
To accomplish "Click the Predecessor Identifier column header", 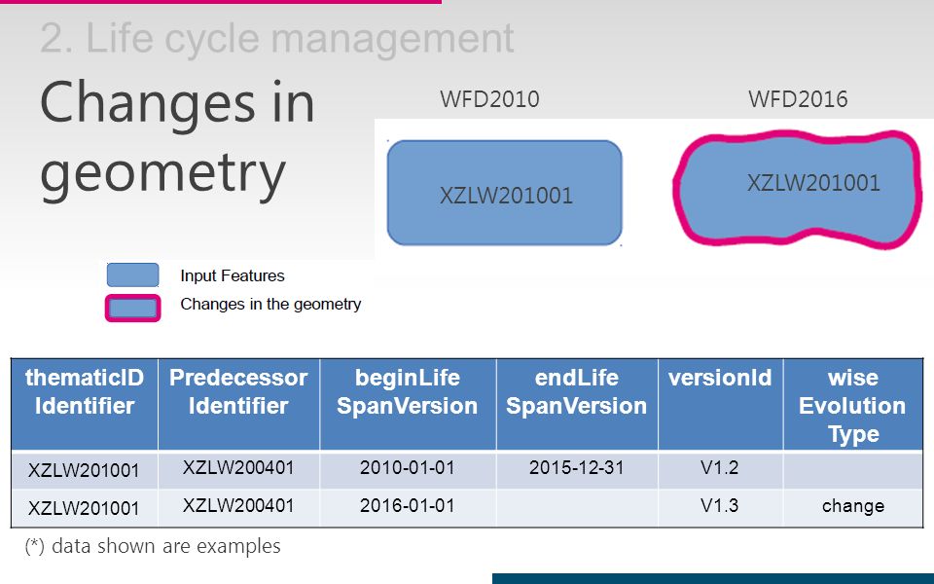I will click(238, 404).
